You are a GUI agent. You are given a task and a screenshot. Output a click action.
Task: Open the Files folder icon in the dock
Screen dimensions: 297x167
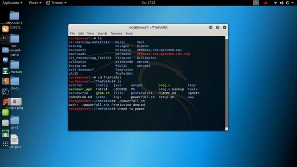pos(5,50)
